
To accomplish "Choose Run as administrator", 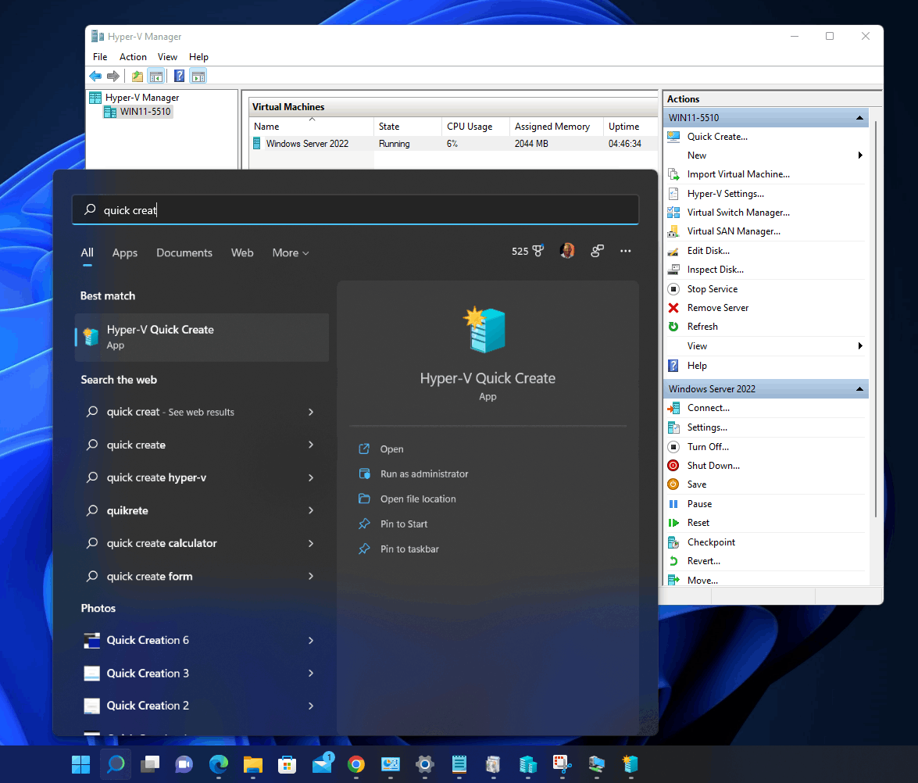I will pos(424,474).
